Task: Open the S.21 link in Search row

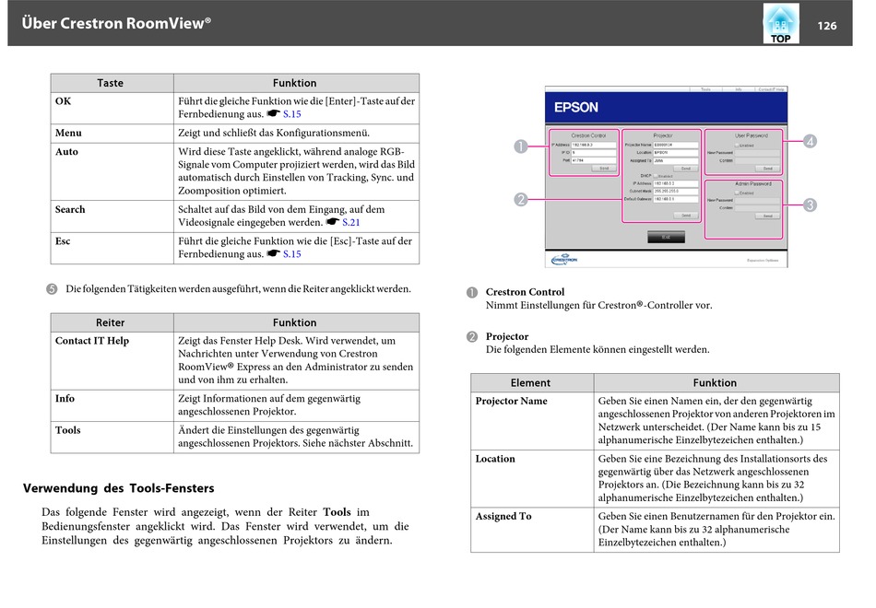Action: click(x=350, y=223)
